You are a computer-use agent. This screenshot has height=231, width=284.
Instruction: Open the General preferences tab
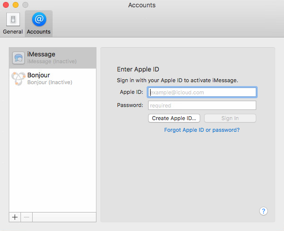[13, 23]
